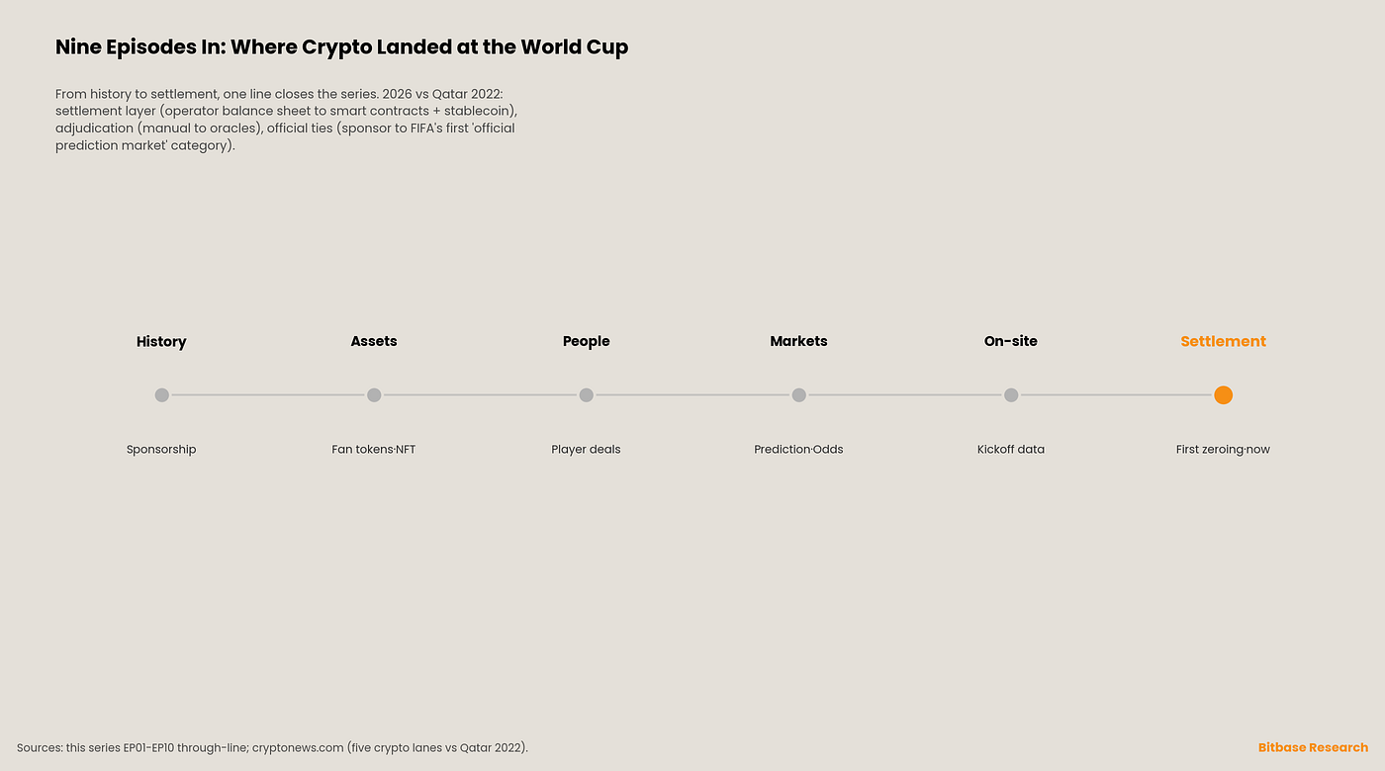
Task: Click the orange Settlement timeline dot
Action: [x=1223, y=395]
